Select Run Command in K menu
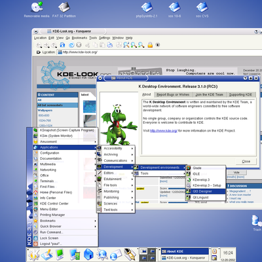This screenshot has width=262, height=262. [x=65, y=233]
